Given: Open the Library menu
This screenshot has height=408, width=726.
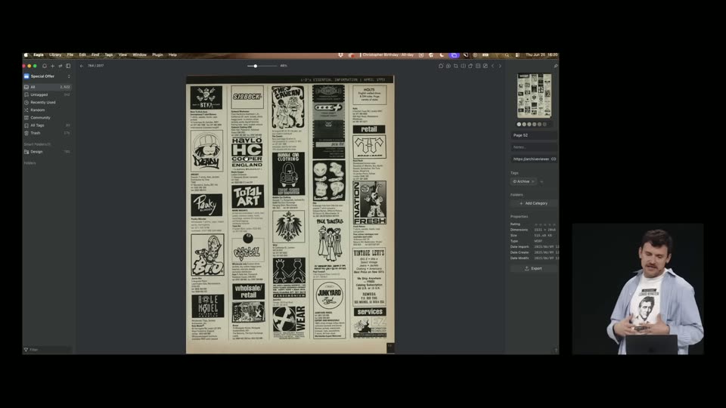Looking at the screenshot, I should coord(55,54).
